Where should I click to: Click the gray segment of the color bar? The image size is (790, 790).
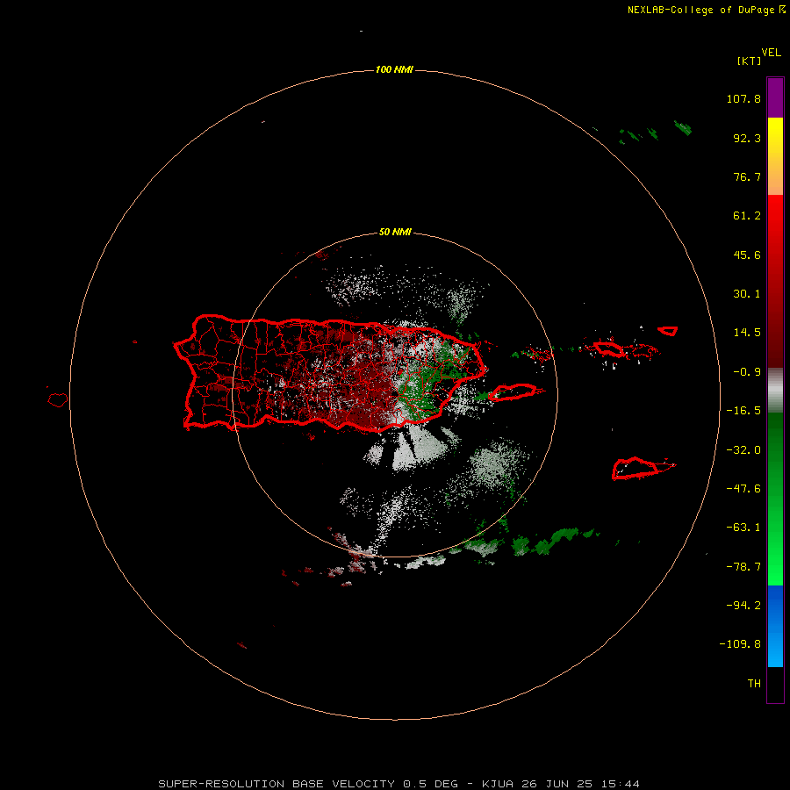coord(775,391)
